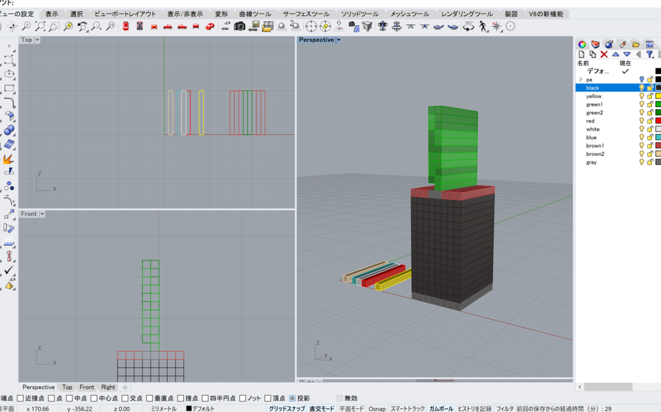Click the checkmark icon in left toolbar
Viewport: 661px width, 412px height.
click(9, 270)
